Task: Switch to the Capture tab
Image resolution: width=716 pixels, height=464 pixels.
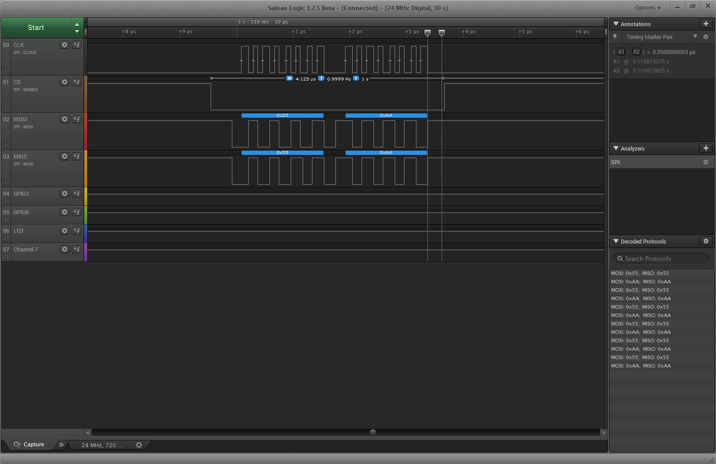Action: pos(29,445)
